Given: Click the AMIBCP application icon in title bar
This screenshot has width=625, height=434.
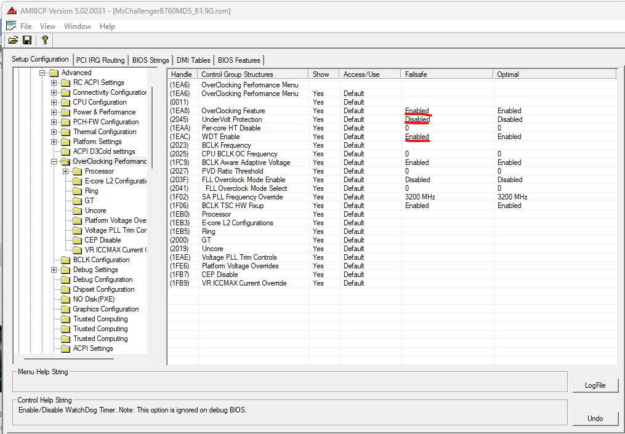Looking at the screenshot, I should (12, 10).
